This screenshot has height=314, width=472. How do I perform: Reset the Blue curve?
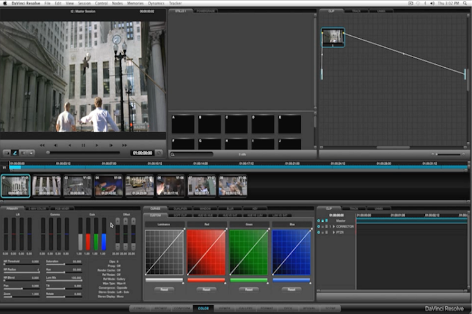pyautogui.click(x=291, y=290)
